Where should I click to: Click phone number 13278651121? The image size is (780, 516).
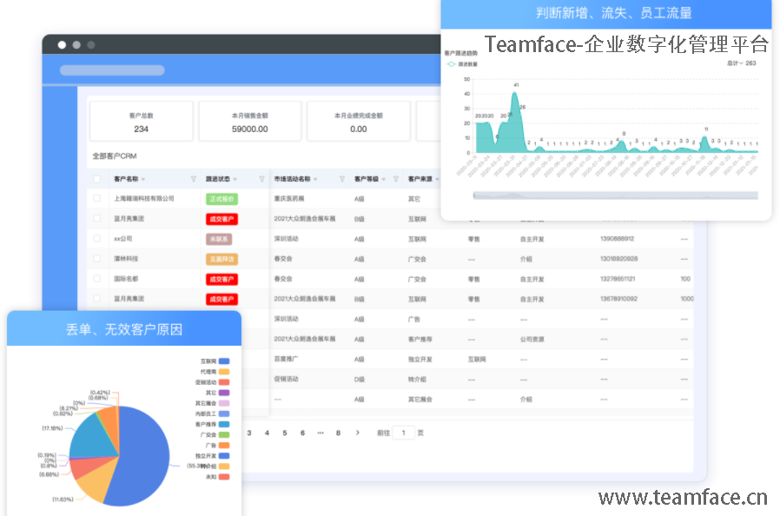coord(618,279)
